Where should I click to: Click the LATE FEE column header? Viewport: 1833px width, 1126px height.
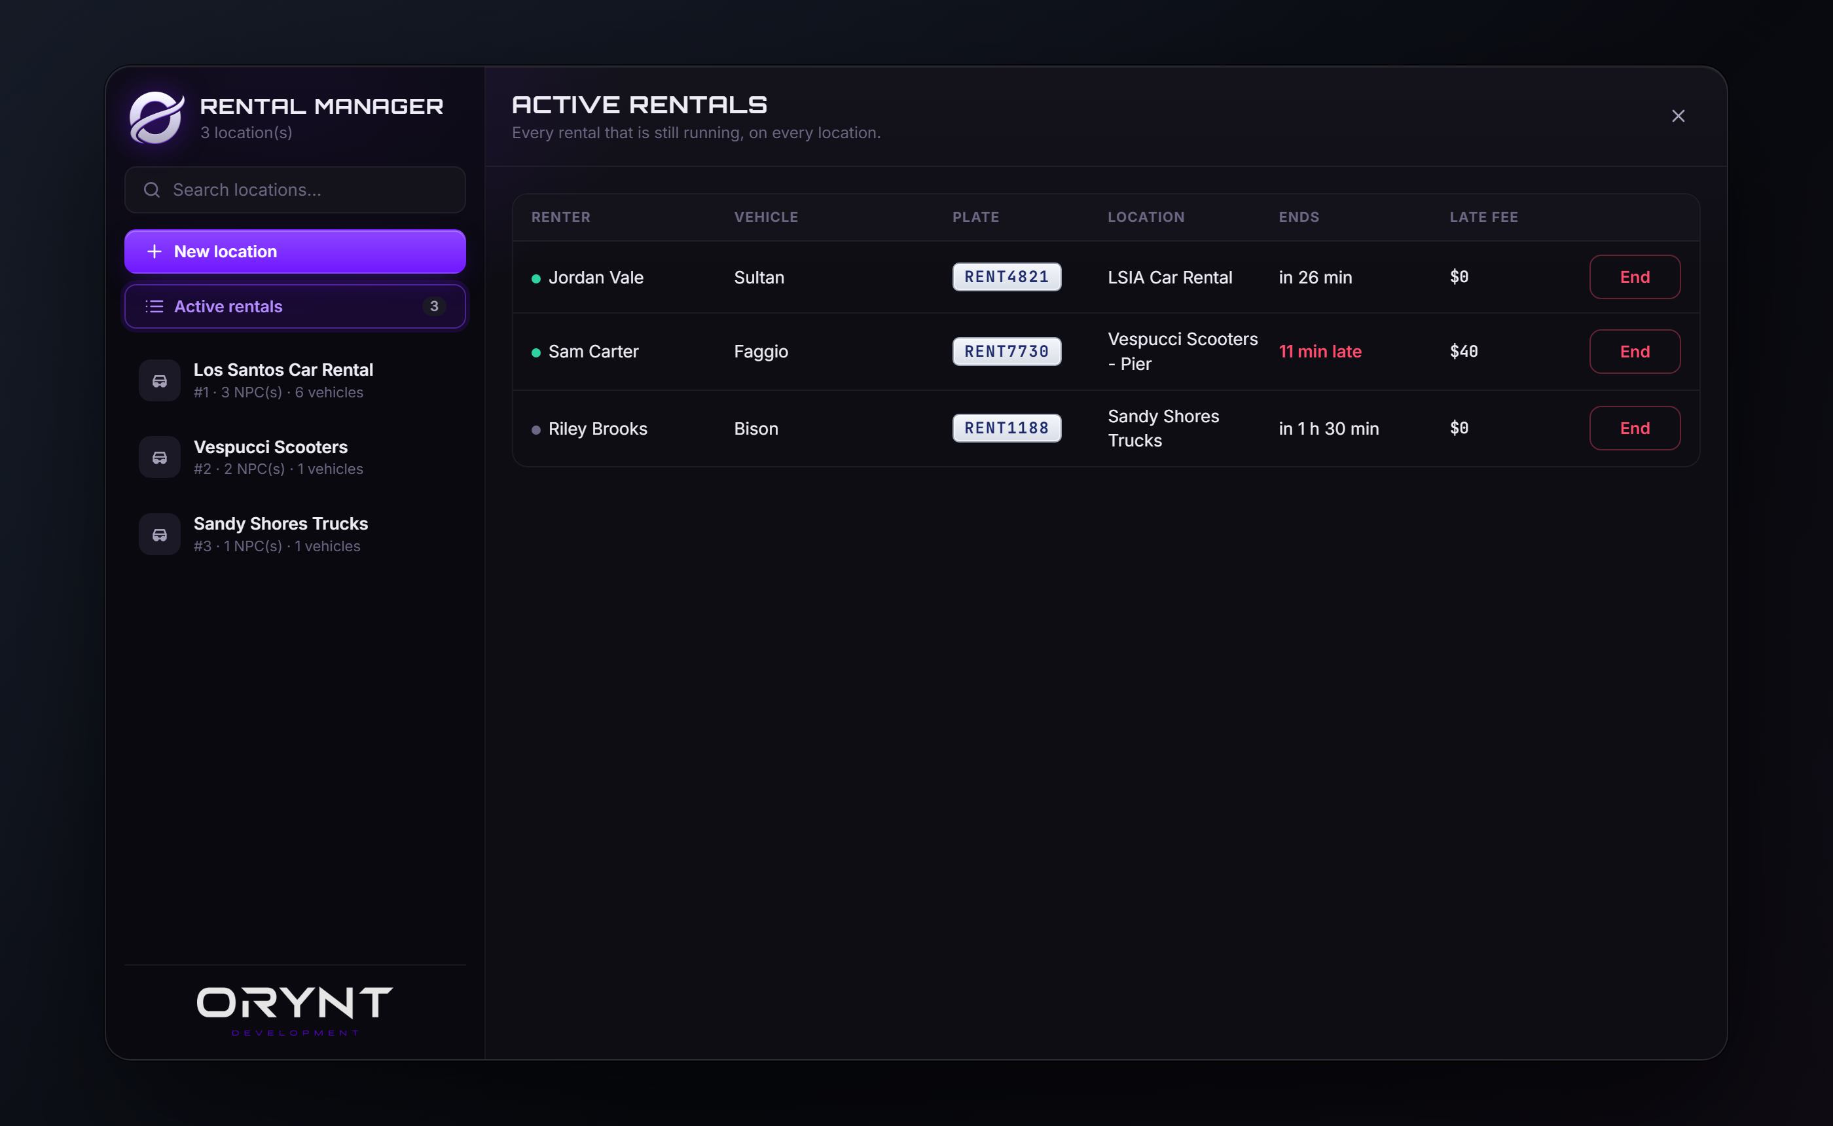[x=1484, y=217]
